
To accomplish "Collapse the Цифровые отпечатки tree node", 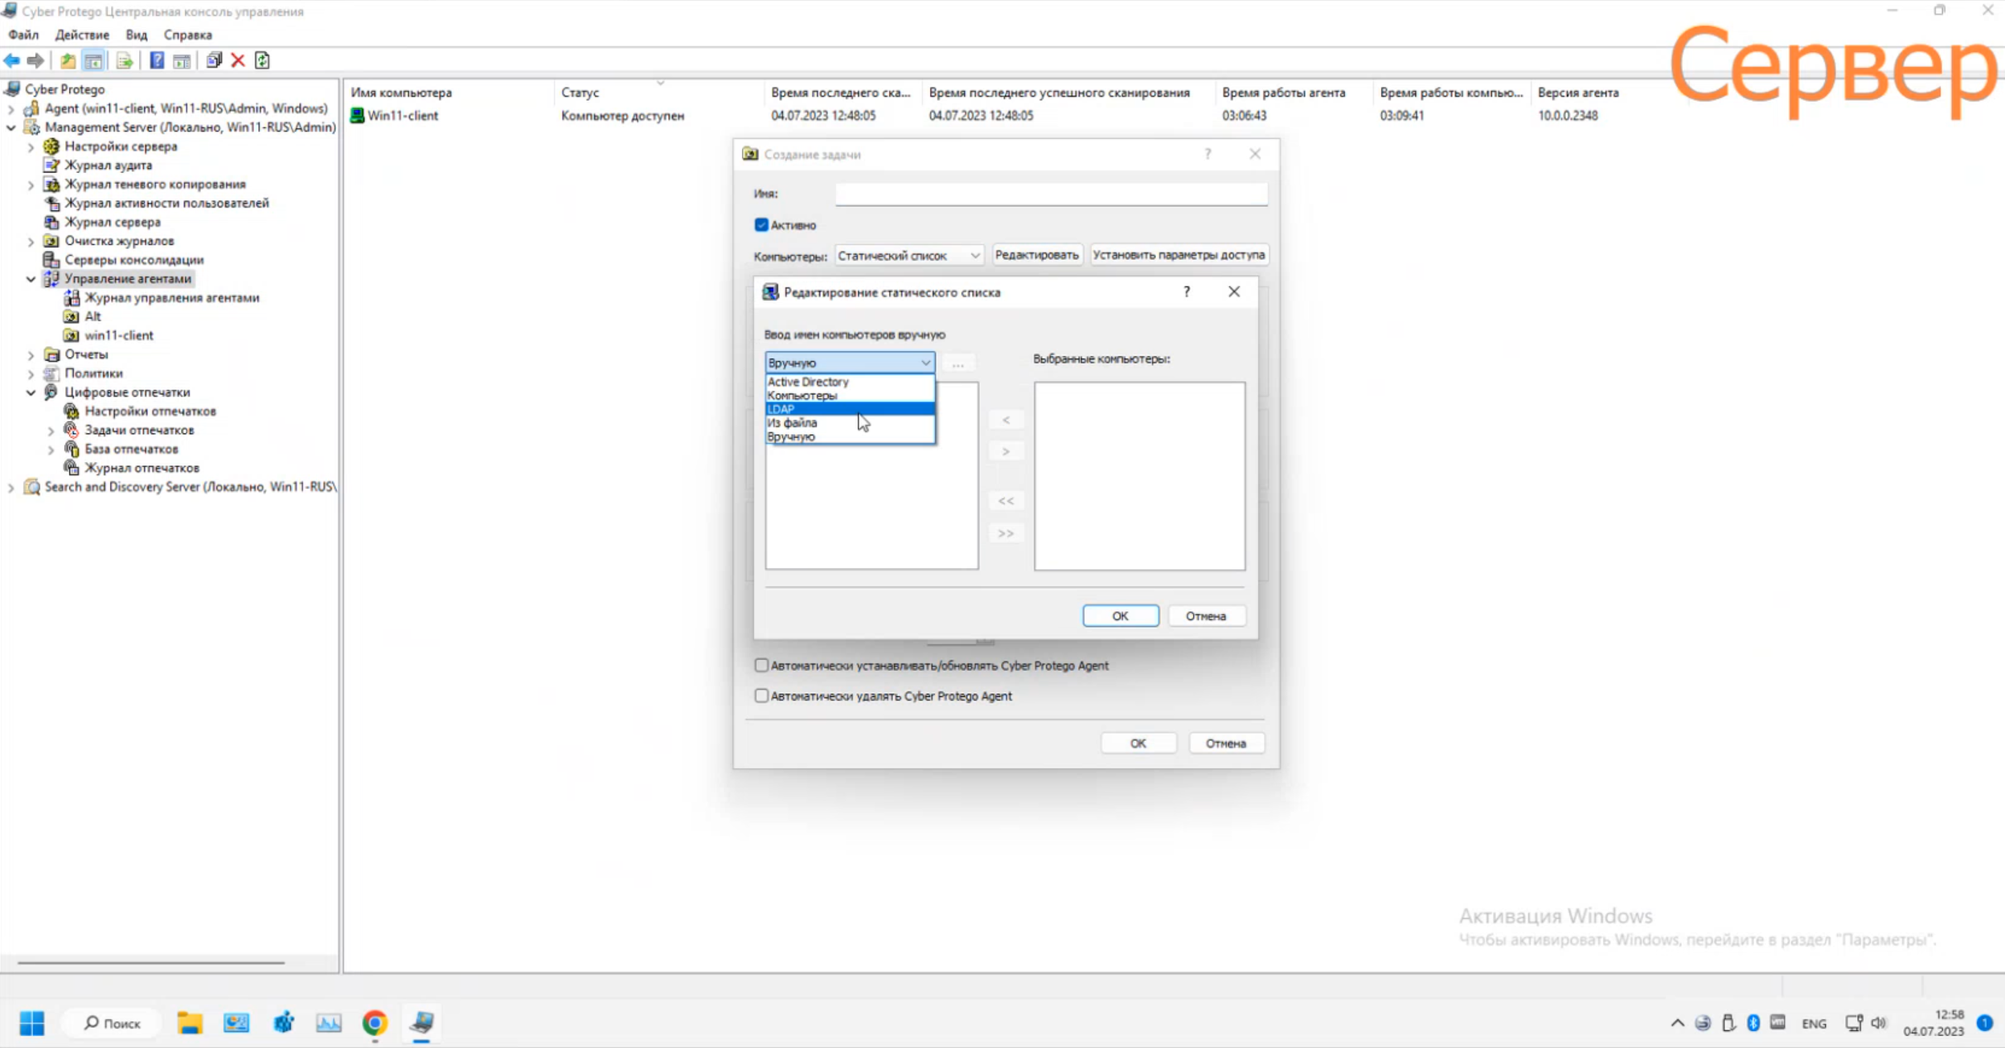I will point(31,392).
